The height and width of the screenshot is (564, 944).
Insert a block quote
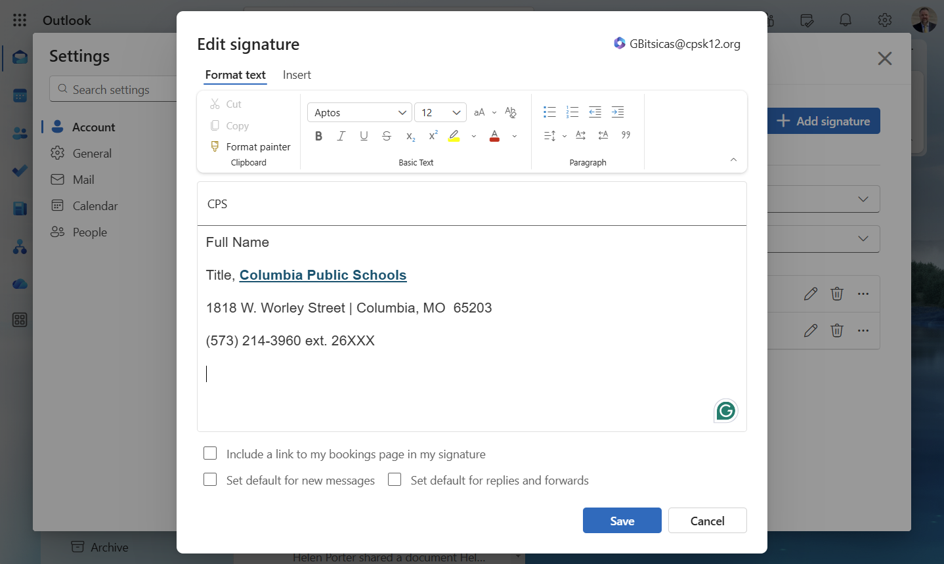[626, 135]
